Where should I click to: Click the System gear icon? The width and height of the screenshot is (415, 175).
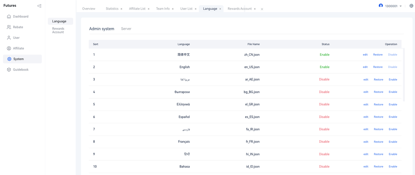pyautogui.click(x=9, y=59)
